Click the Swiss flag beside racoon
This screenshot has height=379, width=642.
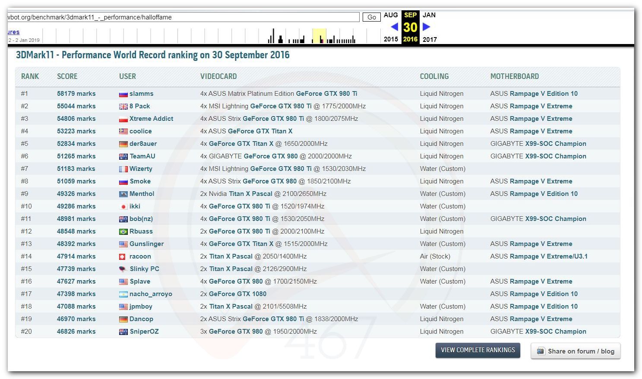click(123, 257)
